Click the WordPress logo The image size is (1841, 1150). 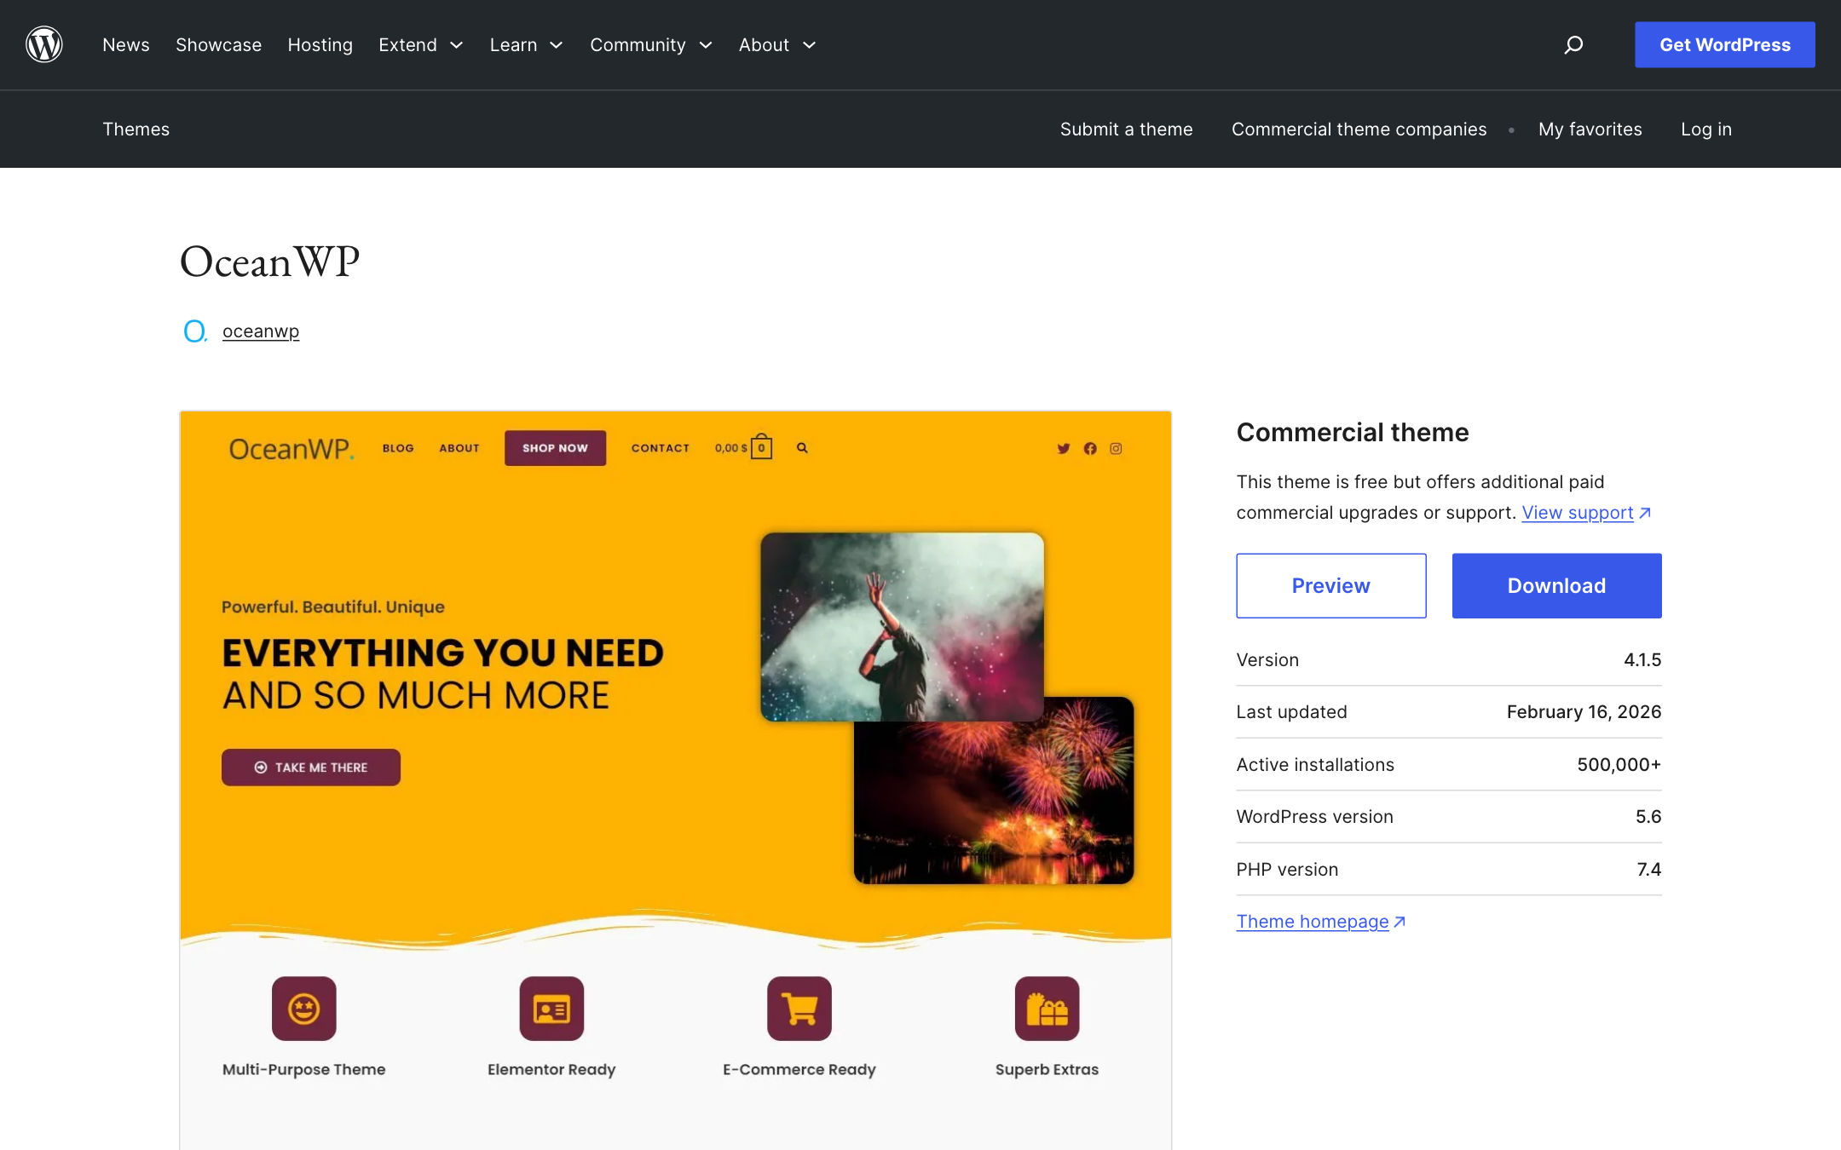[x=43, y=44]
